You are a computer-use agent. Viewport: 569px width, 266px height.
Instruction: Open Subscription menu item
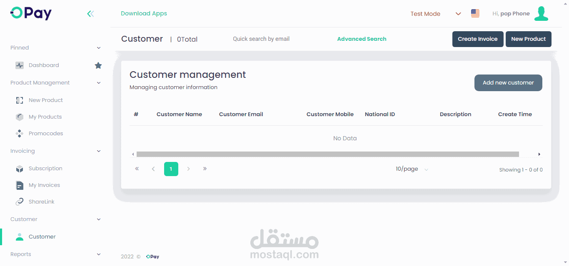click(45, 169)
